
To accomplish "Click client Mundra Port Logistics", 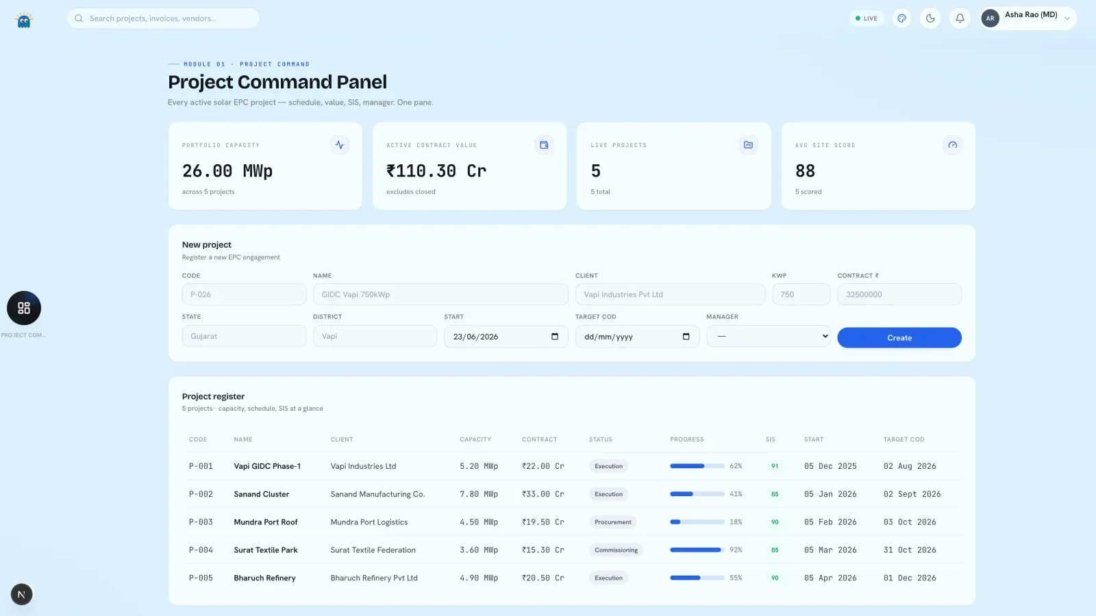I will [369, 522].
